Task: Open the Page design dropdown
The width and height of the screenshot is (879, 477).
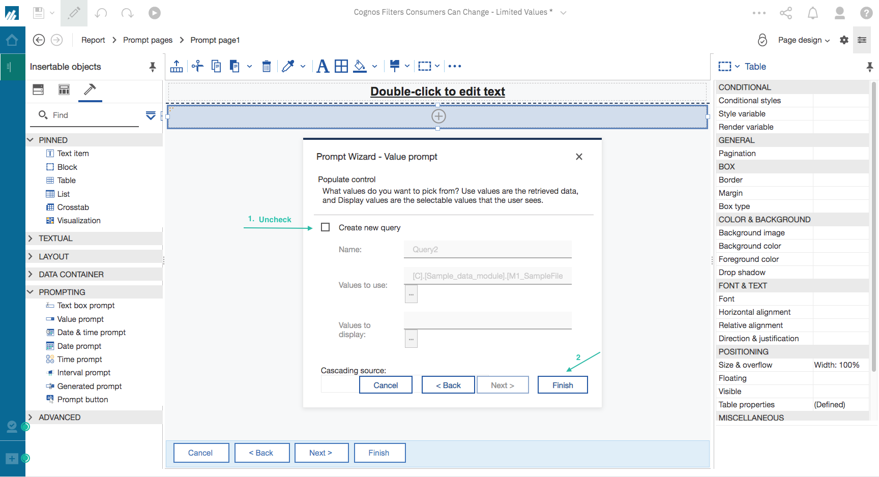Action: 804,40
